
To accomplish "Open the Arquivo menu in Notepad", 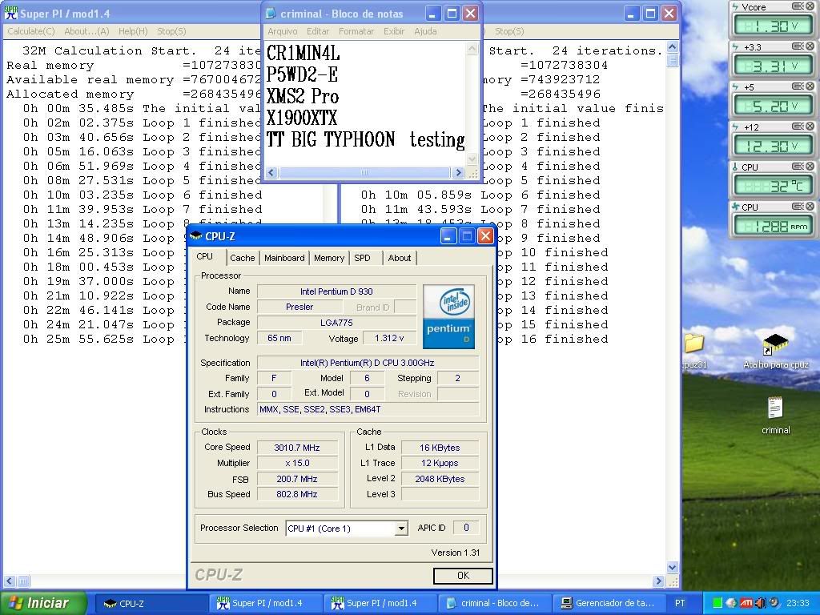I will point(283,31).
